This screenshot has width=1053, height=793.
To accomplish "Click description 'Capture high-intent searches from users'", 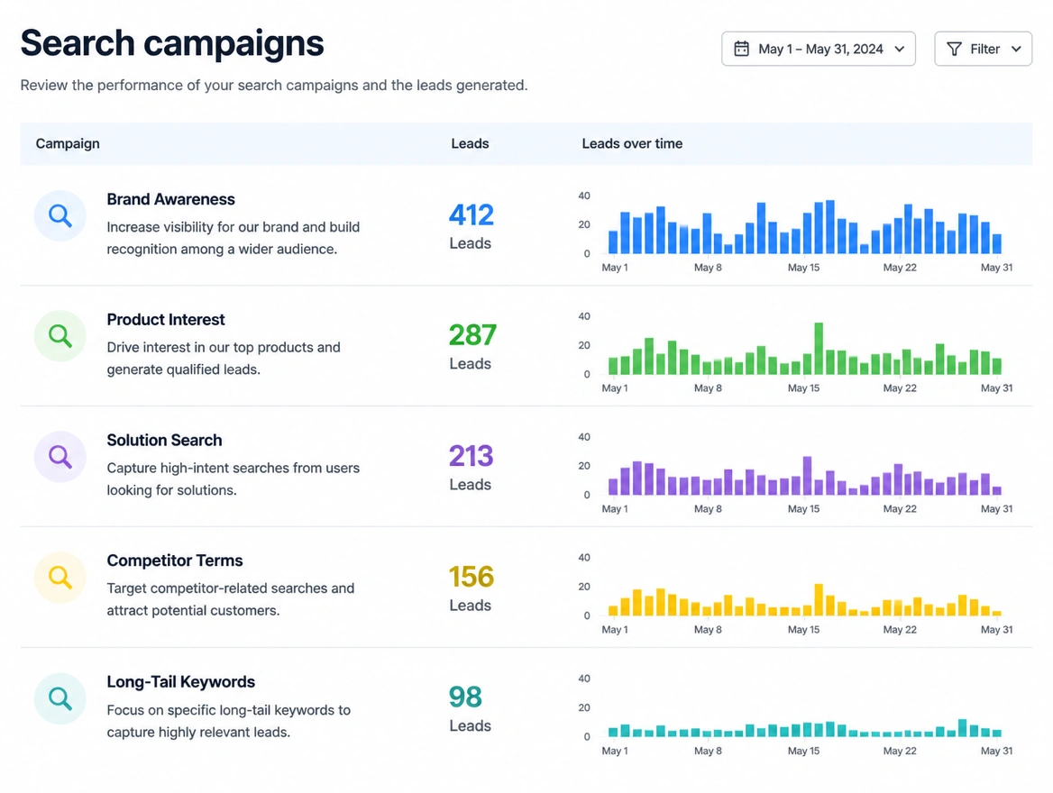I will (x=233, y=479).
